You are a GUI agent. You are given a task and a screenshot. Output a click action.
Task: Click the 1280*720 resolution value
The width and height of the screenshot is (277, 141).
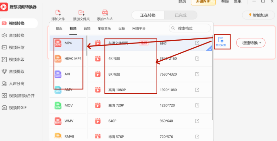[167, 105]
